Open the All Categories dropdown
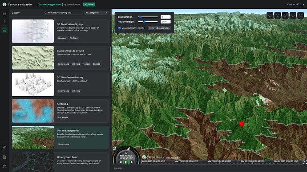 [96, 13]
